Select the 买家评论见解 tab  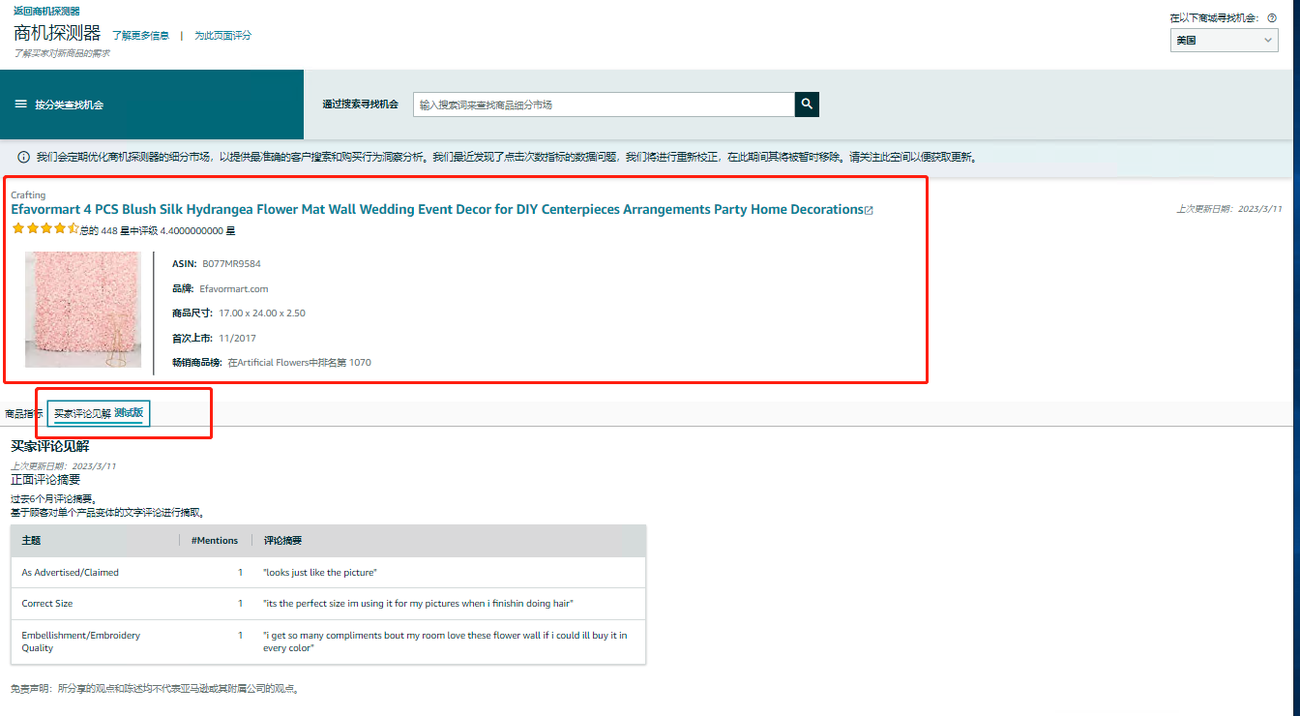point(99,413)
